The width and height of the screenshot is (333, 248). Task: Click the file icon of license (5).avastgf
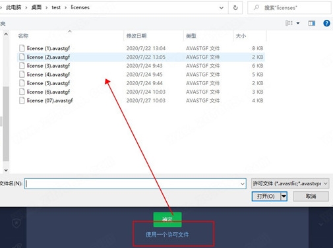[22, 83]
